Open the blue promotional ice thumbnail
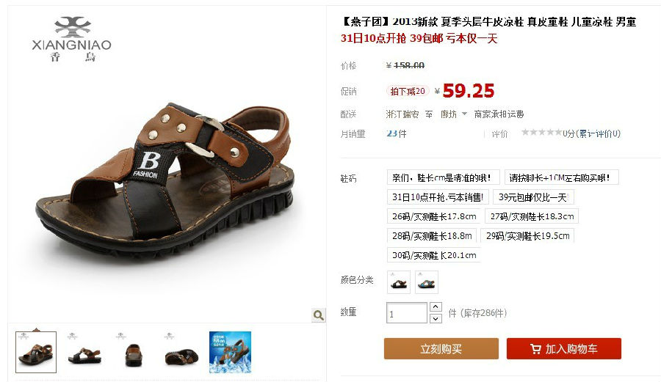Image resolution: width=661 pixels, height=382 pixels. pos(230,352)
